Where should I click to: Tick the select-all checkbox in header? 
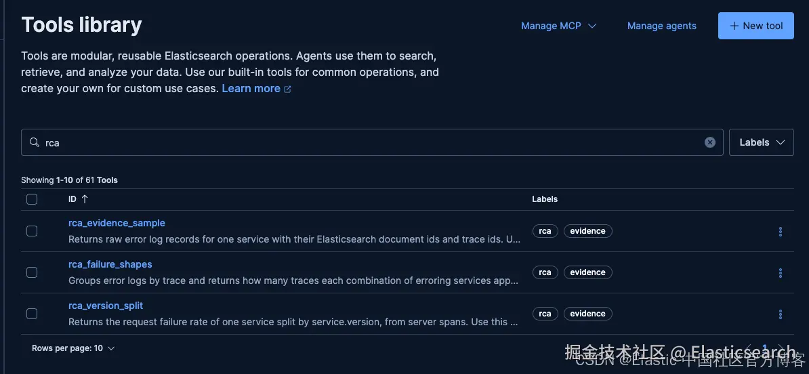[32, 199]
